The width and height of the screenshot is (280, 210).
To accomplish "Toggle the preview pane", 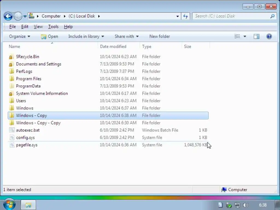I will pos(256,36).
